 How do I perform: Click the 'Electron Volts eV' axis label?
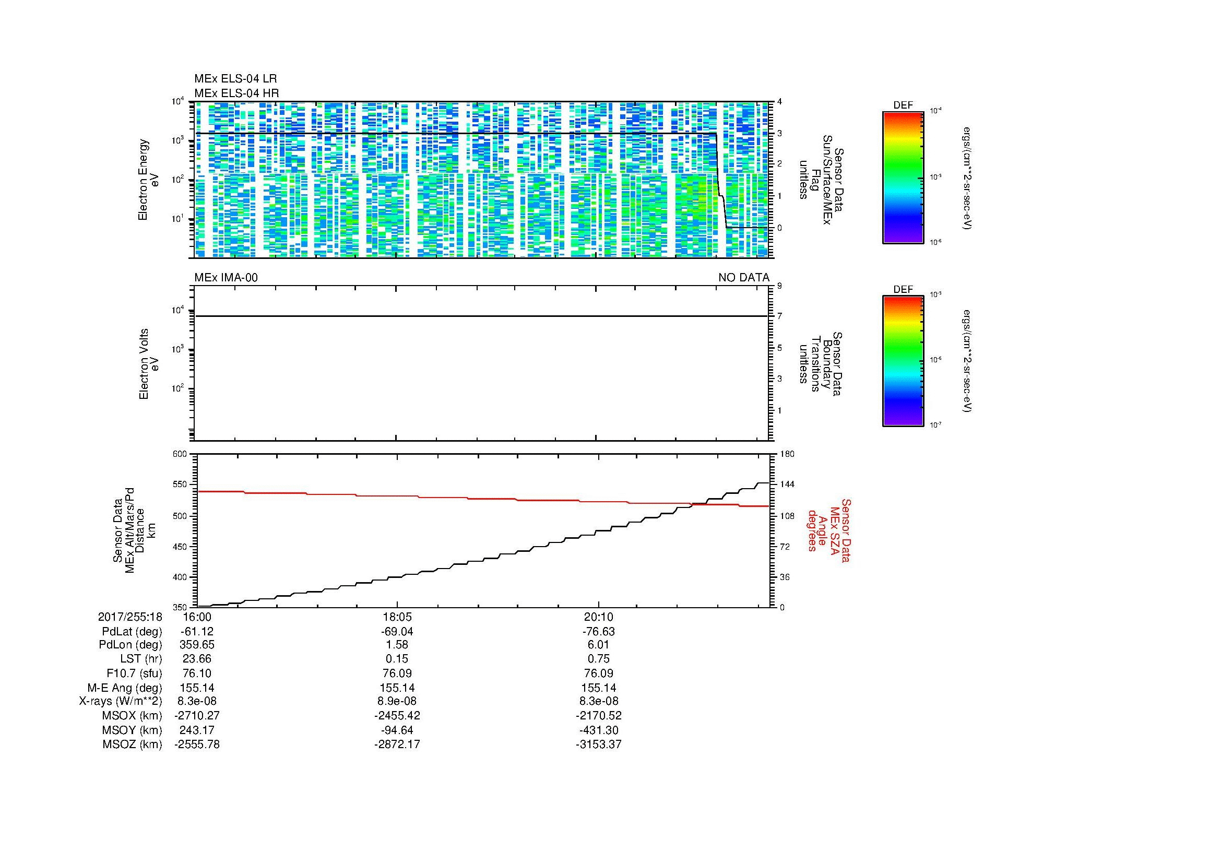click(149, 364)
